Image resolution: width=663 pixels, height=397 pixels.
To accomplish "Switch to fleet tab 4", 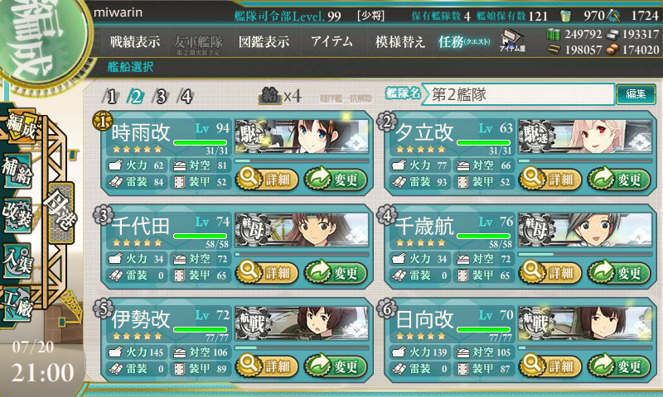I will pyautogui.click(x=186, y=97).
